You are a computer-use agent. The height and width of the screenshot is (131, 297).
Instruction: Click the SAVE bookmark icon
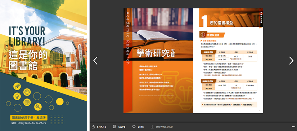(x=114, y=127)
